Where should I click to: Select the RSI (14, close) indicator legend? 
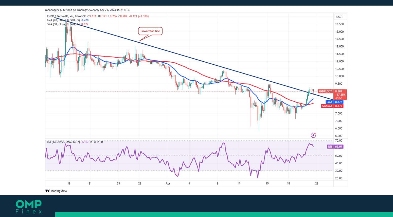click(x=63, y=142)
